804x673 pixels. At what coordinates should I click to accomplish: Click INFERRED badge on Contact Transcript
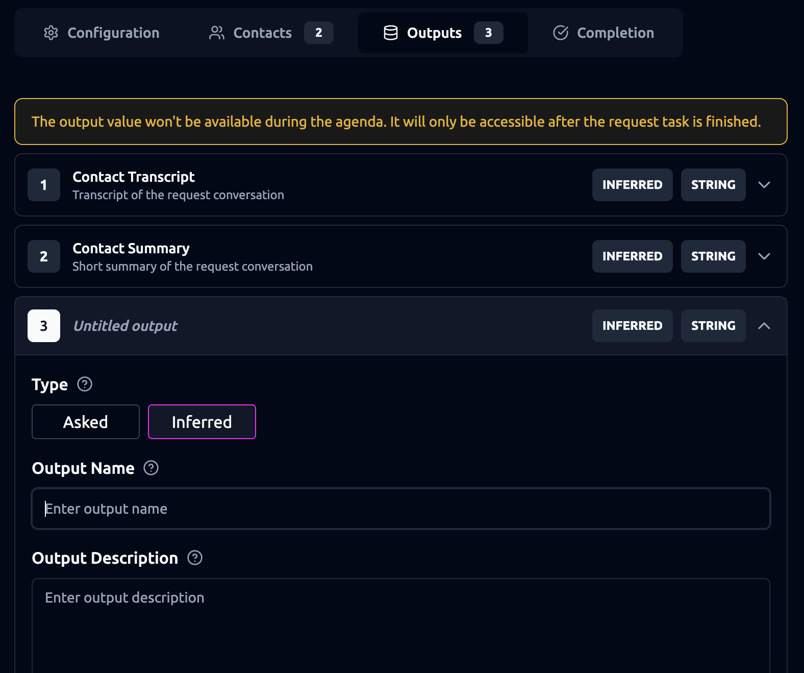pos(632,185)
